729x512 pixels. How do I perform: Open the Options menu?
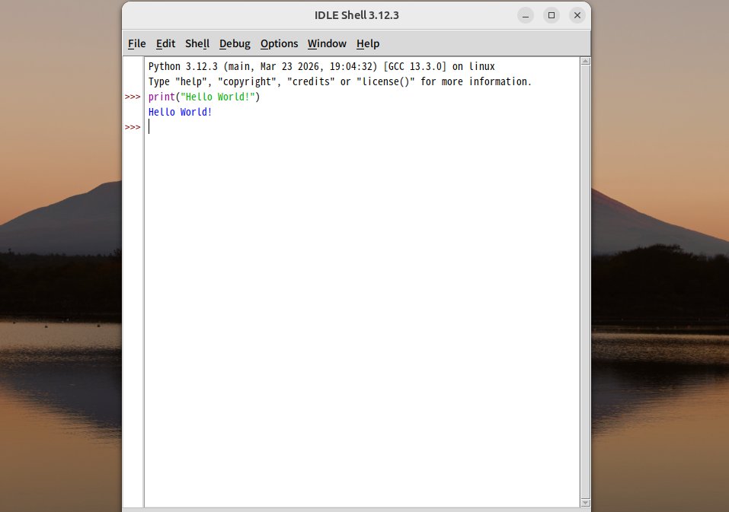point(279,43)
